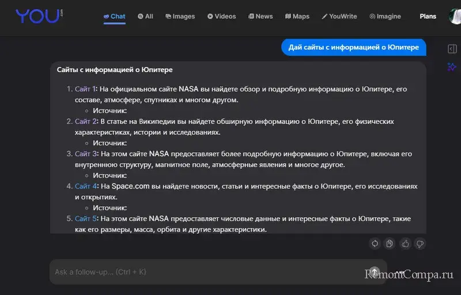Open the side panel icon
The image size is (461, 295).
pos(452,49)
